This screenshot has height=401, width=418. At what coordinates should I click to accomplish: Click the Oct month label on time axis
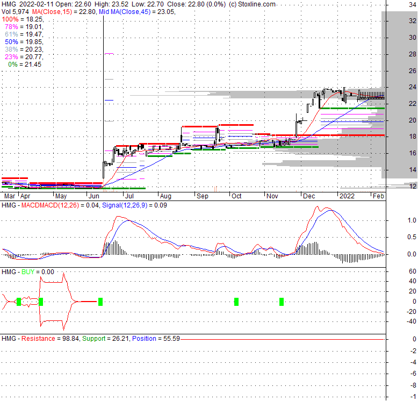pyautogui.click(x=236, y=196)
